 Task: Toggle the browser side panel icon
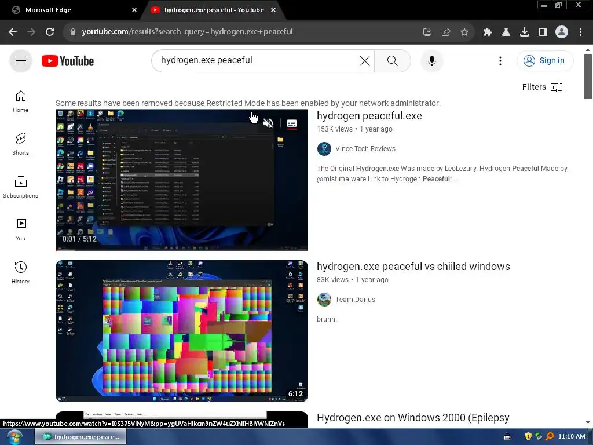tap(543, 32)
